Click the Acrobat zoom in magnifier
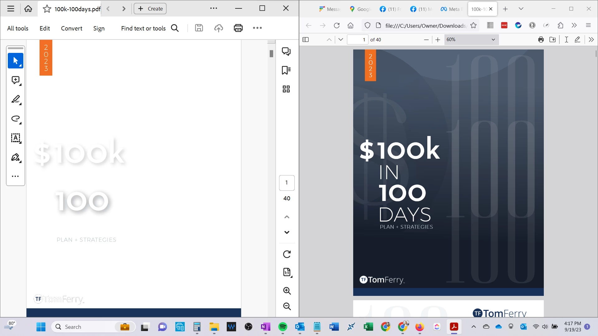This screenshot has height=336, width=598. pos(287,291)
